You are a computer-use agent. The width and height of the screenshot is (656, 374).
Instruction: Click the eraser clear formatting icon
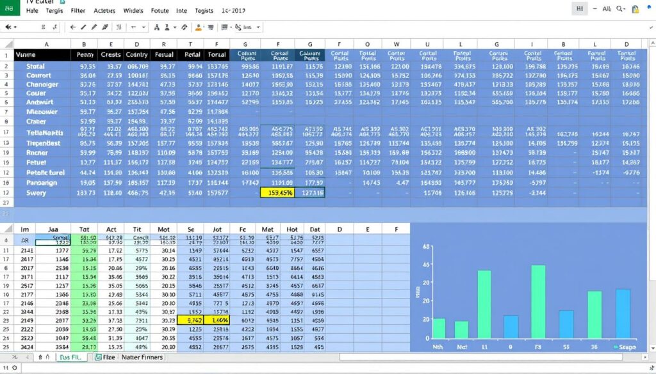[x=184, y=27]
